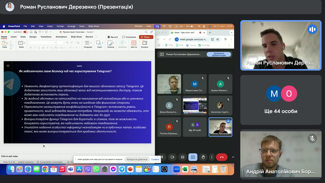
Task: Open new Chrome tab plus icon
Action: click(x=210, y=32)
